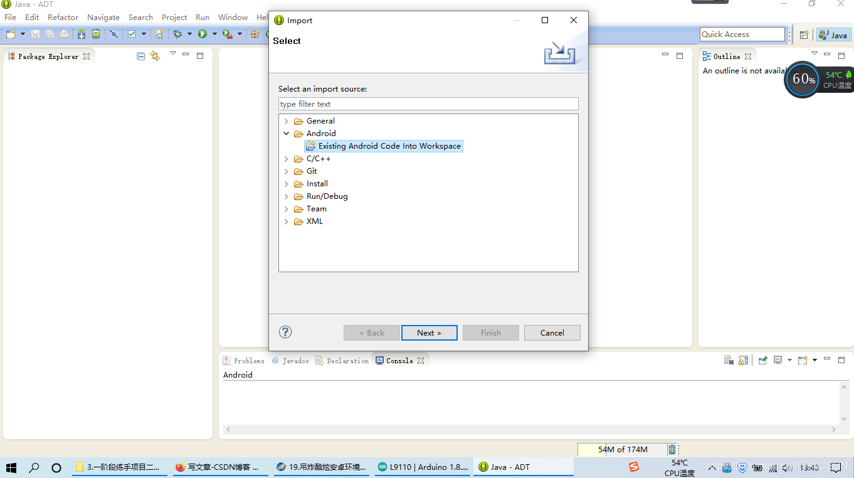The height and width of the screenshot is (478, 854).
Task: Open the lint checkmark dropdown arrow
Action: [x=144, y=34]
